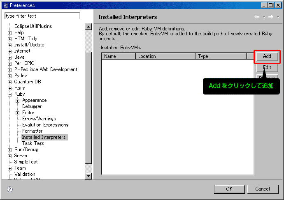This screenshot has width=284, height=200.
Task: Open the help question mark icon
Action: (10, 189)
